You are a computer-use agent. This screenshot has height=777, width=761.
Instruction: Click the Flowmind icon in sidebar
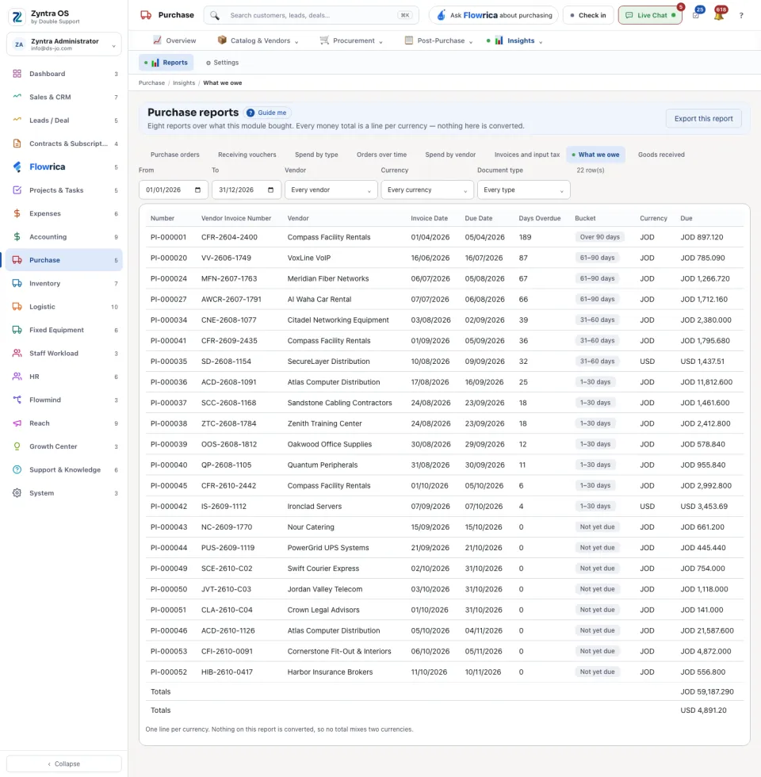point(17,400)
